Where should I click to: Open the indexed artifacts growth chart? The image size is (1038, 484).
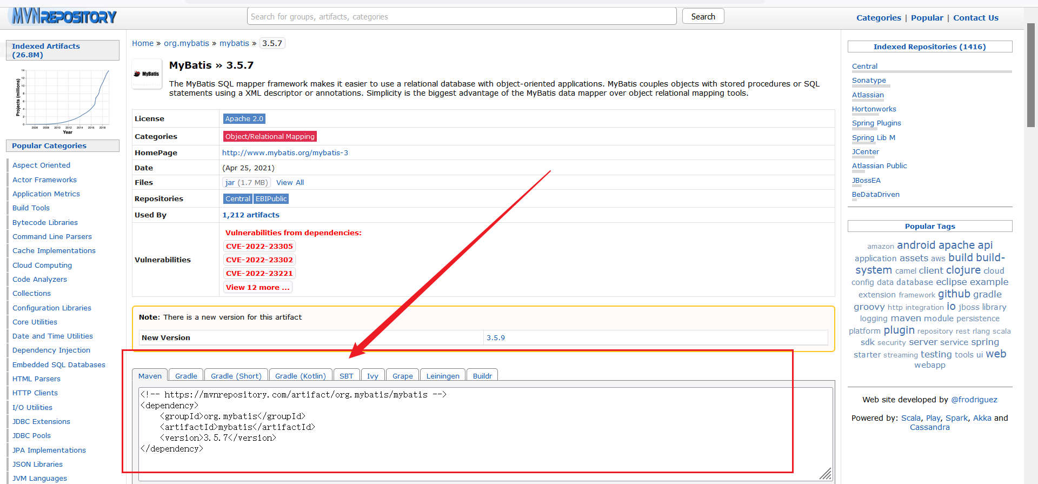63,101
